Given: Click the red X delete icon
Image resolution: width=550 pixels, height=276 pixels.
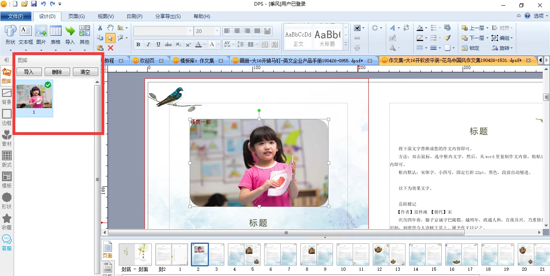Looking at the screenshot, I should click(110, 48).
